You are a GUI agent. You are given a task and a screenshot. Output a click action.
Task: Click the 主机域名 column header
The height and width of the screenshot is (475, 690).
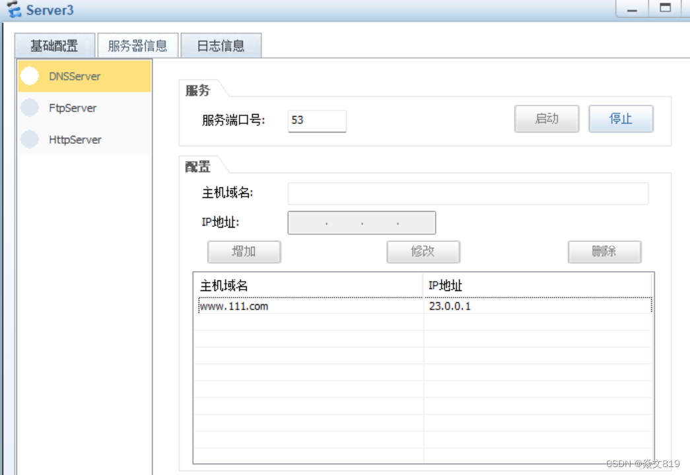point(308,286)
